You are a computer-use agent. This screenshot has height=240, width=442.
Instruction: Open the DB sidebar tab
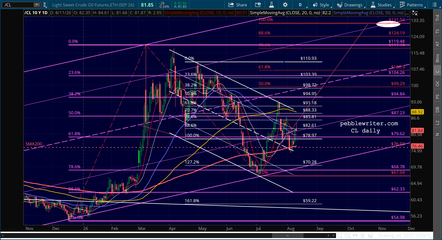(437, 110)
